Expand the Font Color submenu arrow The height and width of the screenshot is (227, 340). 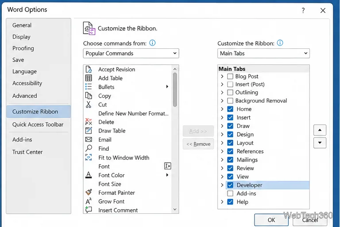[167, 175]
